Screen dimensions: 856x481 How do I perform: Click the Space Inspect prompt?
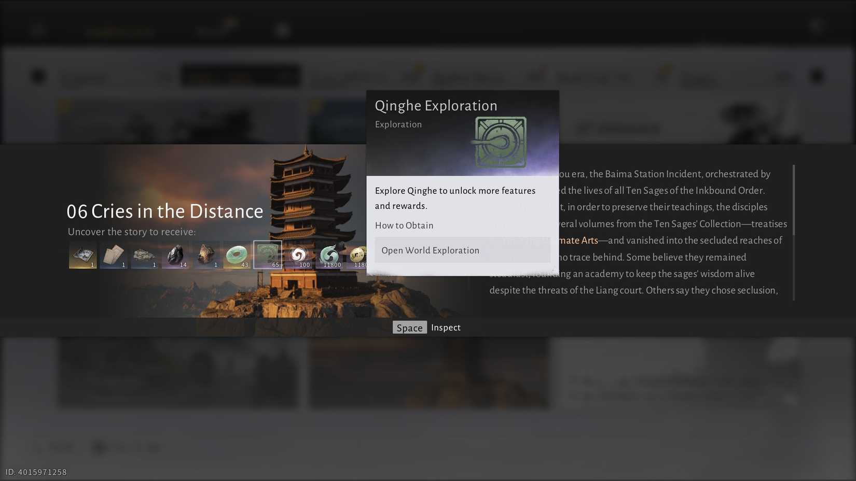pyautogui.click(x=427, y=327)
